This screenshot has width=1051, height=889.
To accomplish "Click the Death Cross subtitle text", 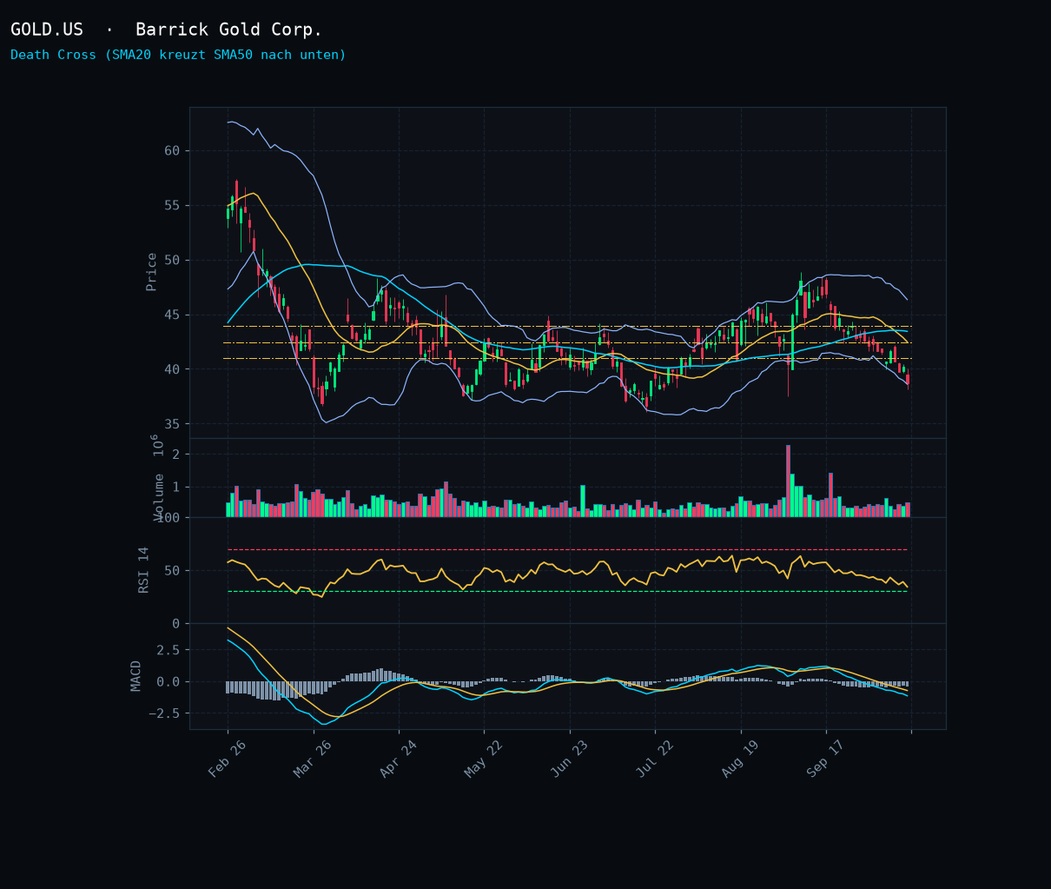I will [x=178, y=55].
